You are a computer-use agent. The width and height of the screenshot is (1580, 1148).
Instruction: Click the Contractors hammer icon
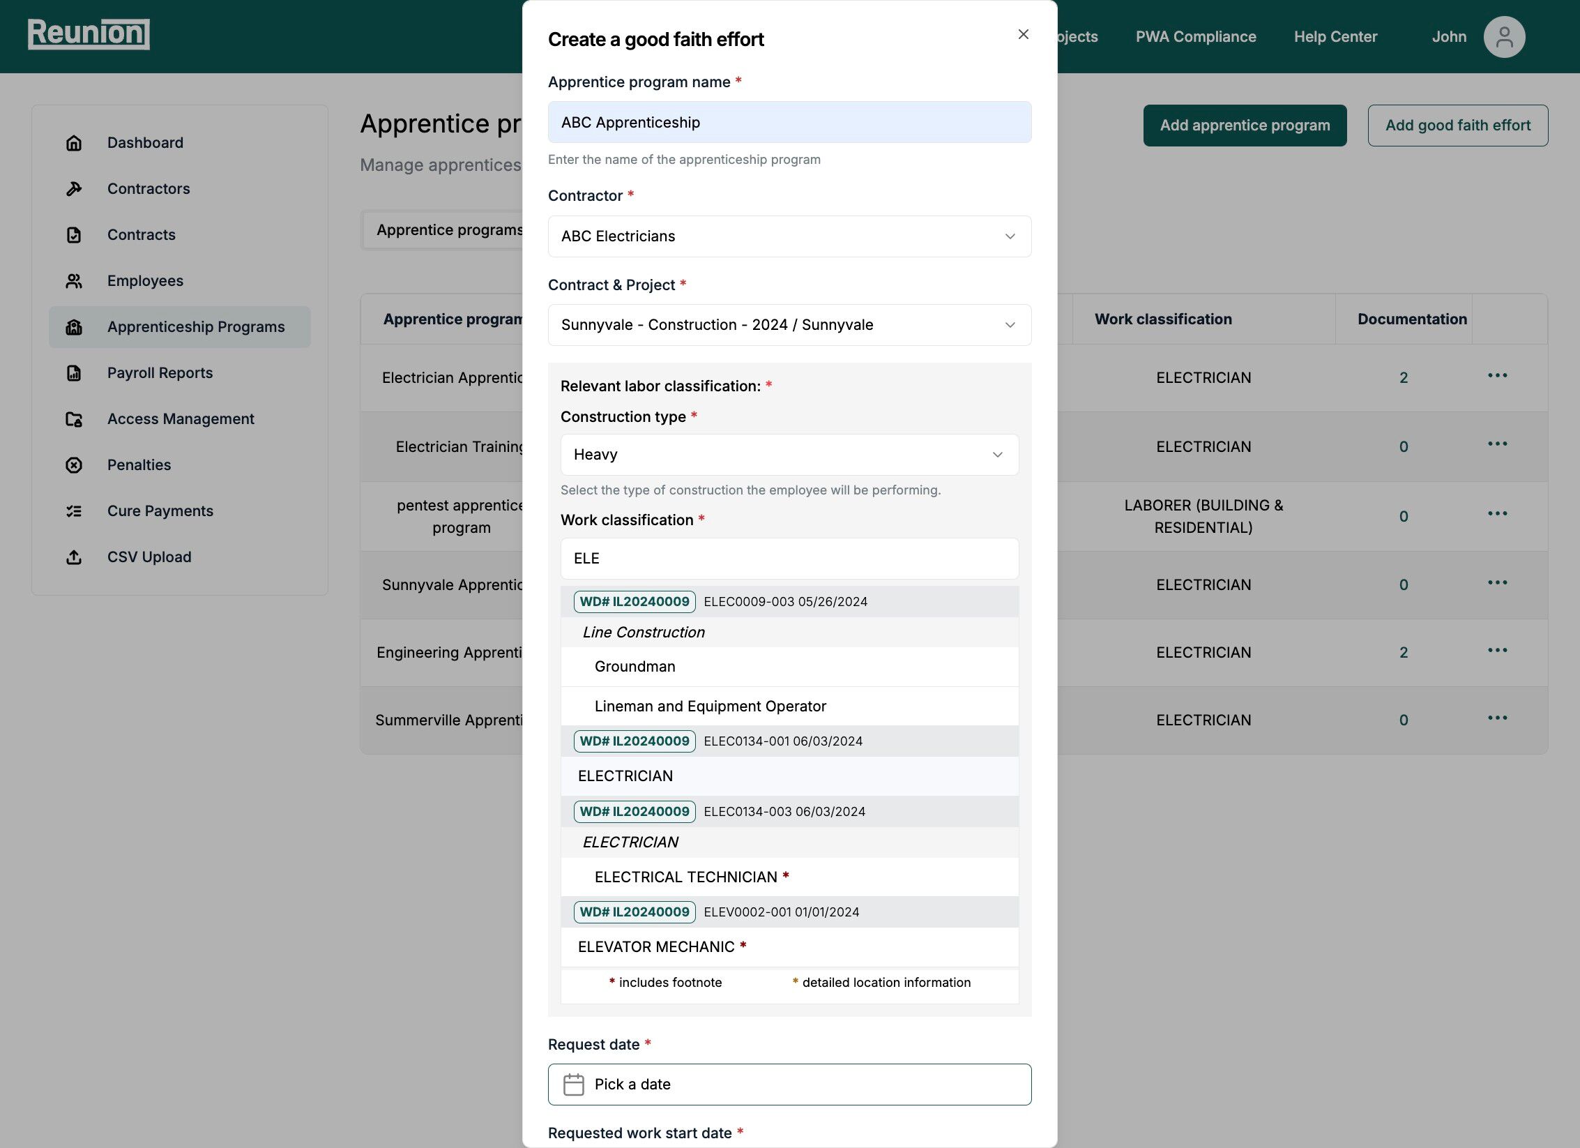pyautogui.click(x=74, y=189)
